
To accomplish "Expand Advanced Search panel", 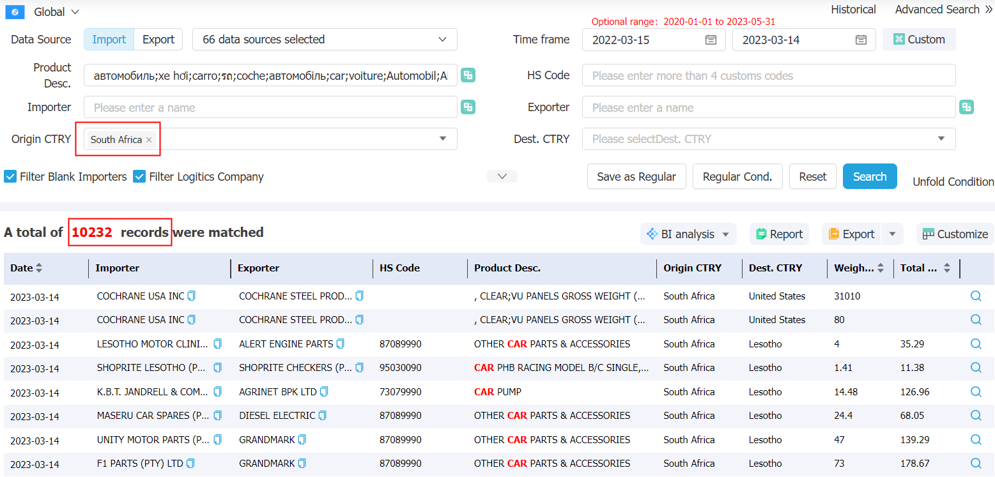I will click(944, 10).
